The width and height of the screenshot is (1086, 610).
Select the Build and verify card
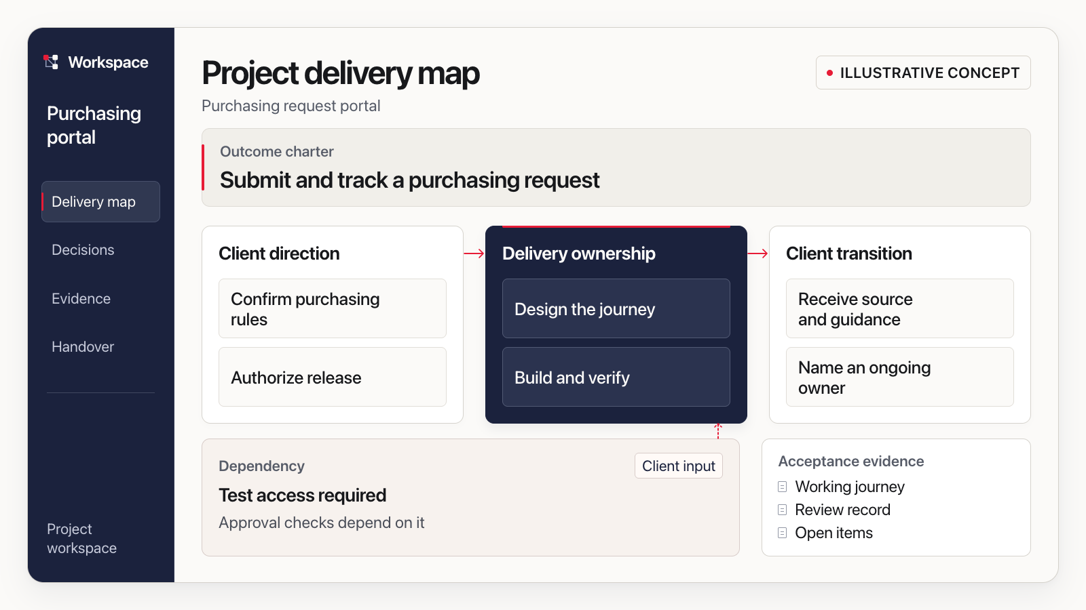[x=616, y=377]
